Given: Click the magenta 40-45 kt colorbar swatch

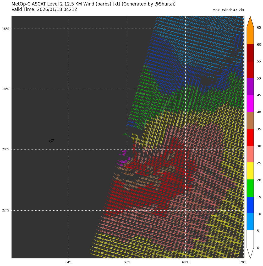Looking at the screenshot, I should pyautogui.click(x=250, y=104).
